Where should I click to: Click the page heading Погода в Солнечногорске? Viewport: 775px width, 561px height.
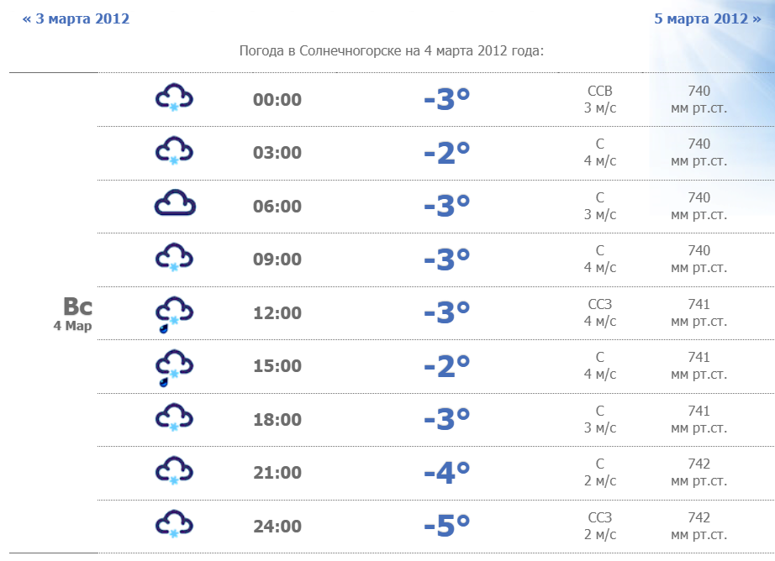392,51
